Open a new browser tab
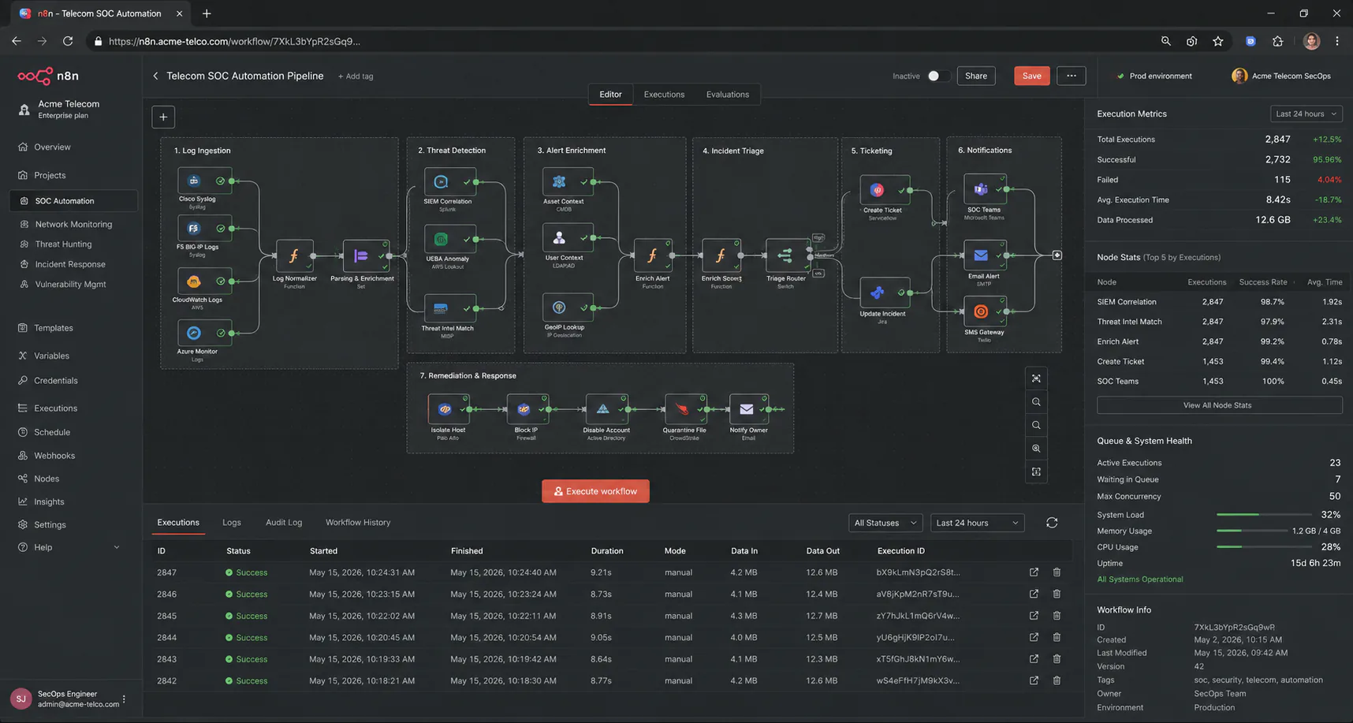The image size is (1353, 723). pos(207,13)
